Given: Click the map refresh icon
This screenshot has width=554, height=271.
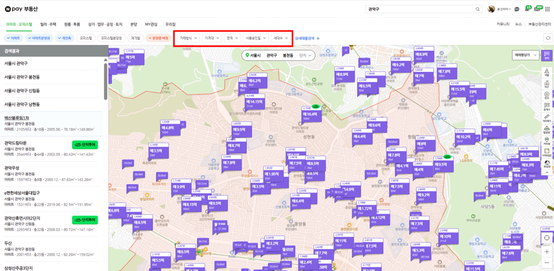Looking at the screenshot, I should [x=548, y=38].
